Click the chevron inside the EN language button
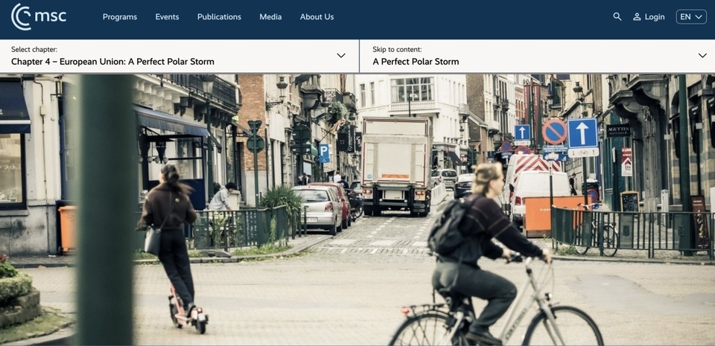Viewport: 715px width, 346px height. [x=699, y=16]
